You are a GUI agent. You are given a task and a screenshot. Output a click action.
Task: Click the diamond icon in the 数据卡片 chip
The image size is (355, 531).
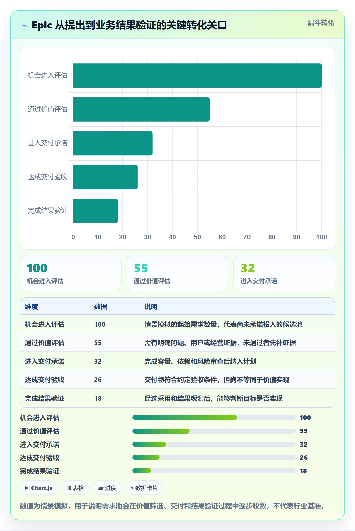click(x=132, y=488)
